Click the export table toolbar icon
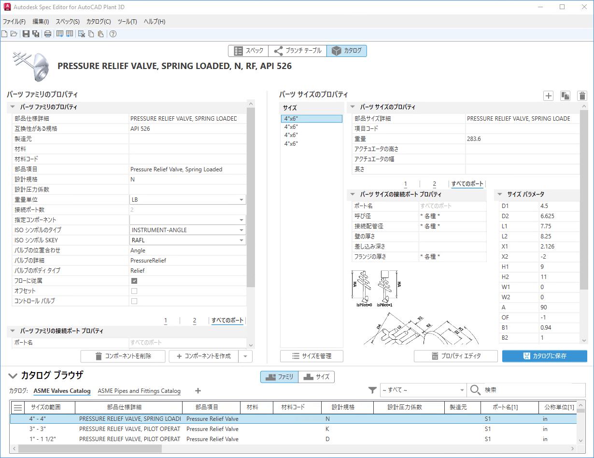Viewport: 594px width, 458px height. coord(60,34)
